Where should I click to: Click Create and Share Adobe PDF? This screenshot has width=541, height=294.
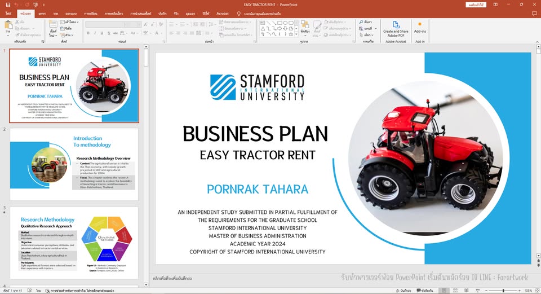point(396,29)
